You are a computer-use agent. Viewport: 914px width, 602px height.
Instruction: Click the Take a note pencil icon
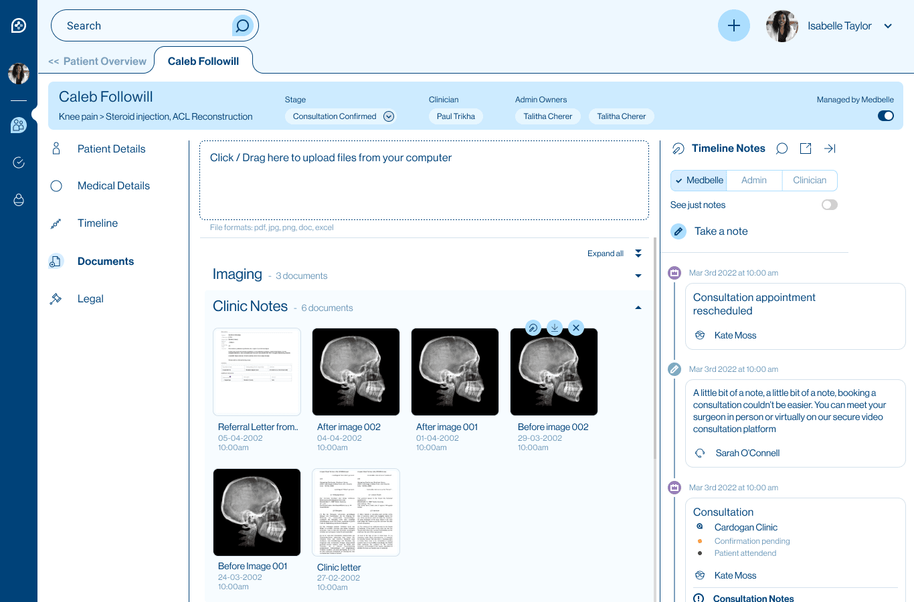coord(678,231)
